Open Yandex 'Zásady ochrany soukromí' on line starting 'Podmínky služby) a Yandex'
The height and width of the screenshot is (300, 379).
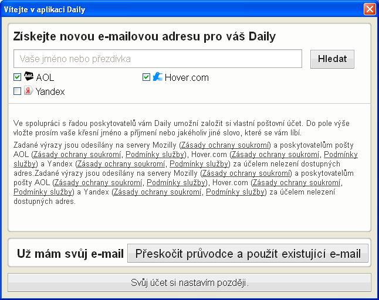click(x=157, y=192)
